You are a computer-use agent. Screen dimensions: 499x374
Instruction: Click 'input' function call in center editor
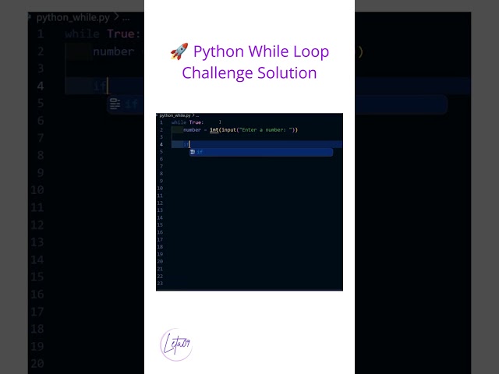[x=228, y=130]
